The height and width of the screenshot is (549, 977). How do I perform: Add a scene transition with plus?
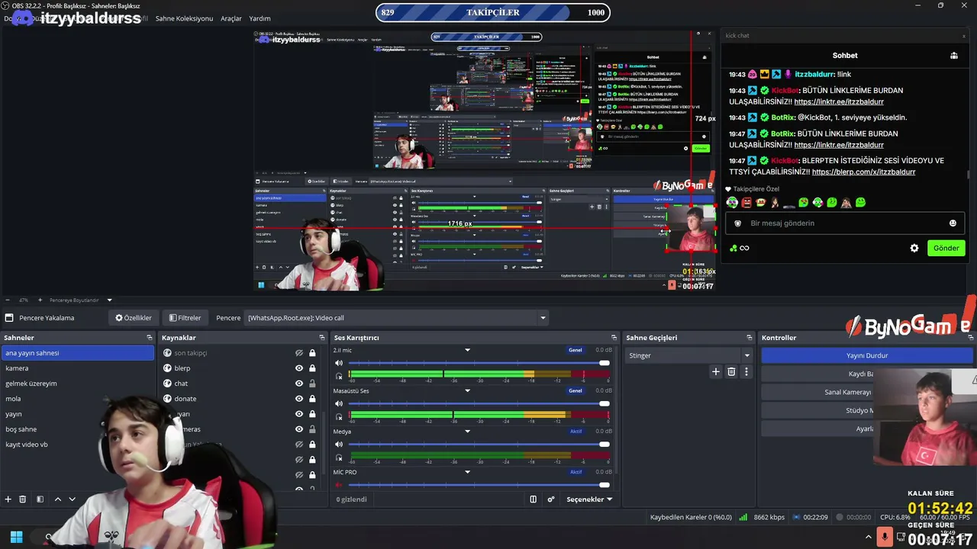coord(715,371)
